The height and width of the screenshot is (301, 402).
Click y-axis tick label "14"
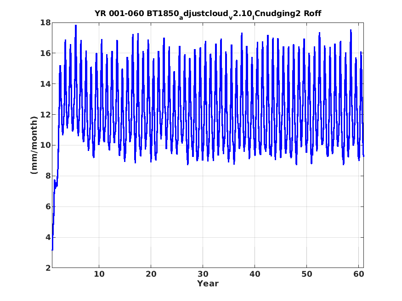click(45, 84)
